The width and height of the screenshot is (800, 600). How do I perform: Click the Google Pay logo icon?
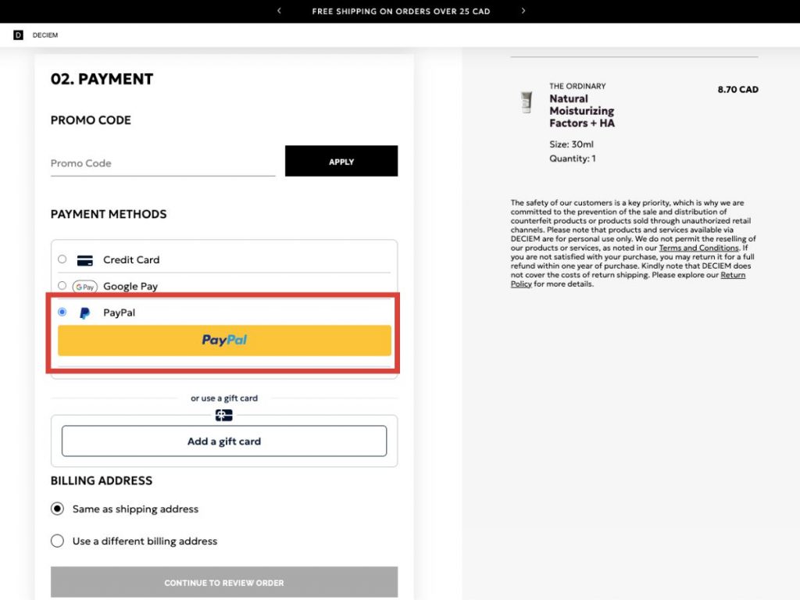click(84, 287)
